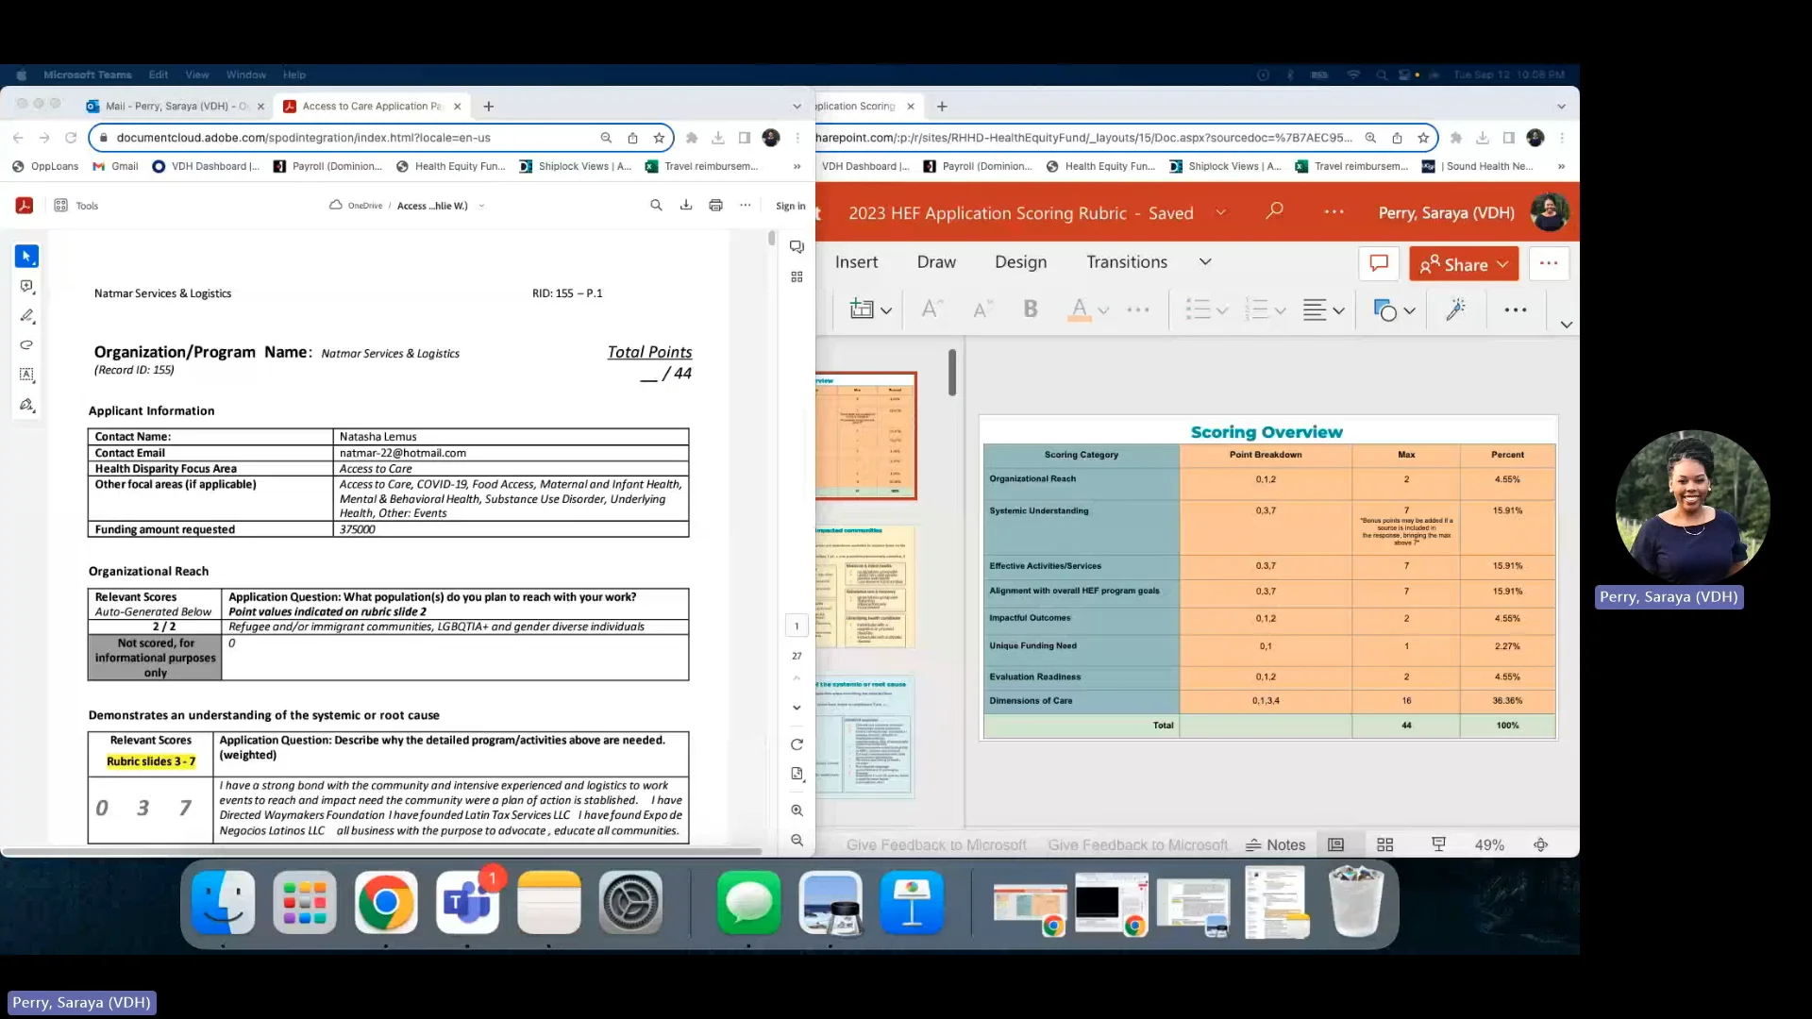Viewport: 1812px width, 1019px height.
Task: Toggle bold formatting in PowerPoint
Action: tap(1031, 309)
